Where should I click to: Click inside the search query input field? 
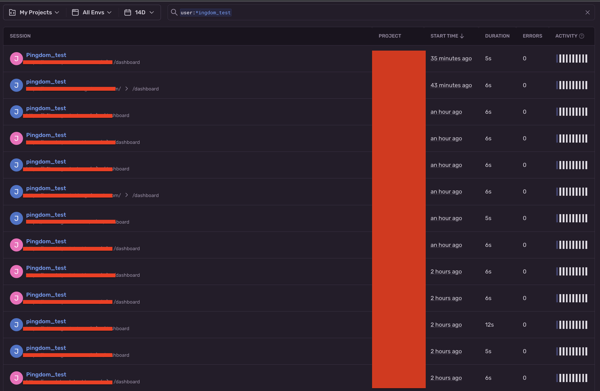[281, 12]
